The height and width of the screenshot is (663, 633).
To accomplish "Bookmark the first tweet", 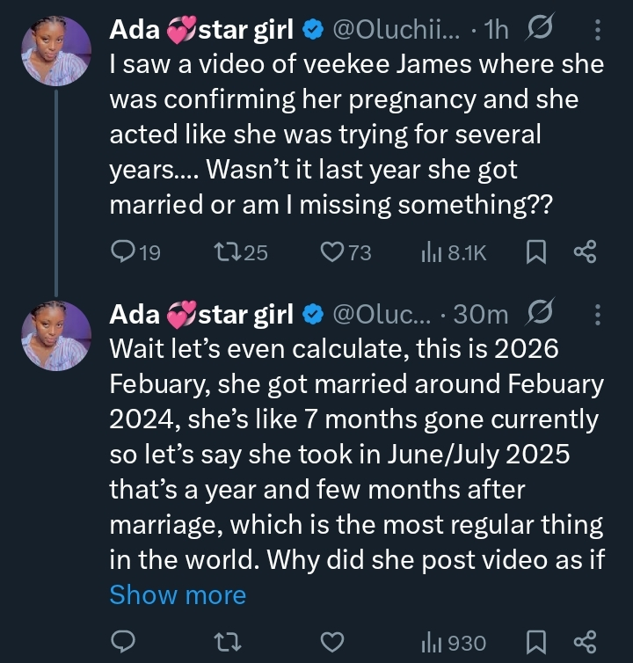I will tap(535, 253).
